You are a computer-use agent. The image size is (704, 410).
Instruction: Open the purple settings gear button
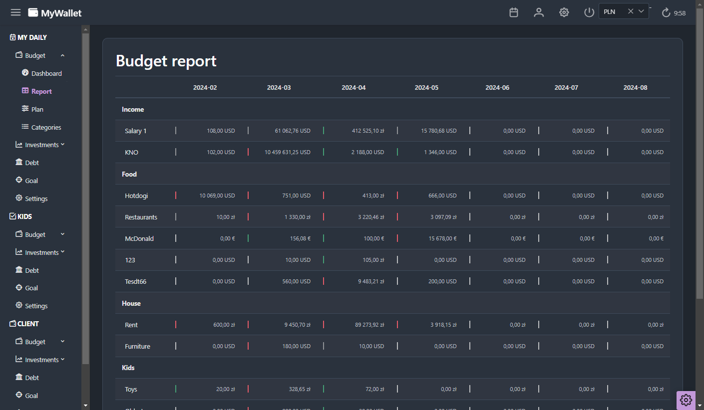(686, 400)
